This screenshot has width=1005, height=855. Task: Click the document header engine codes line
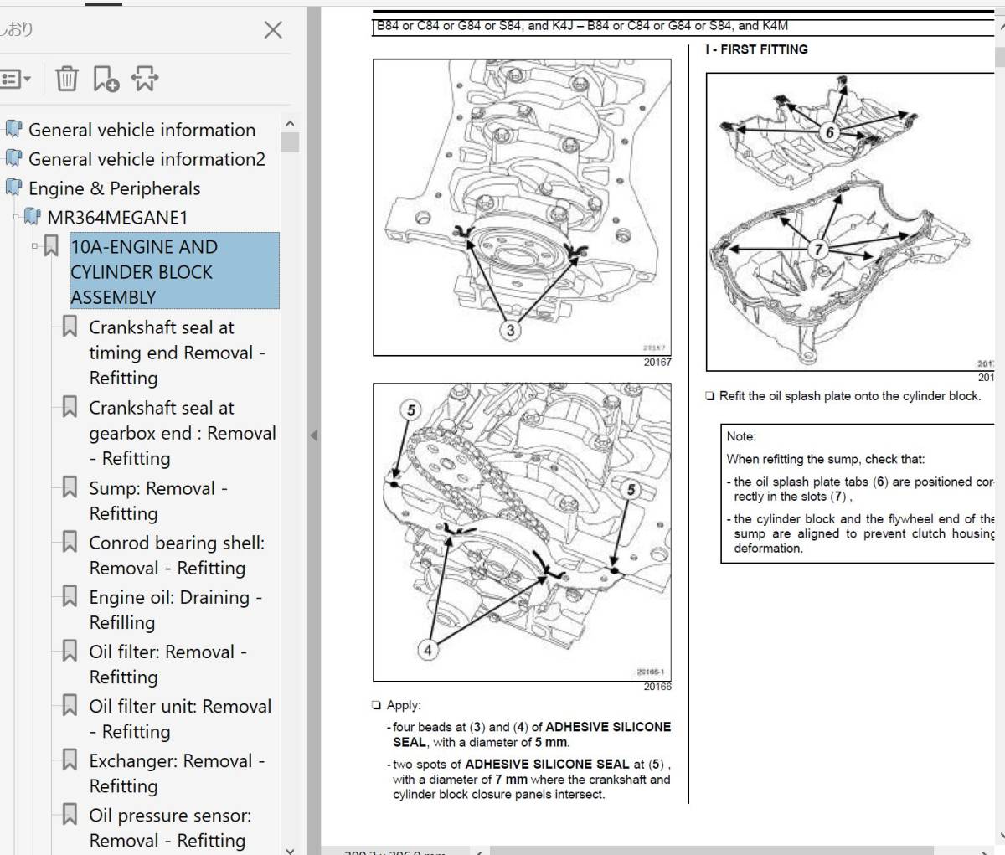(x=582, y=26)
